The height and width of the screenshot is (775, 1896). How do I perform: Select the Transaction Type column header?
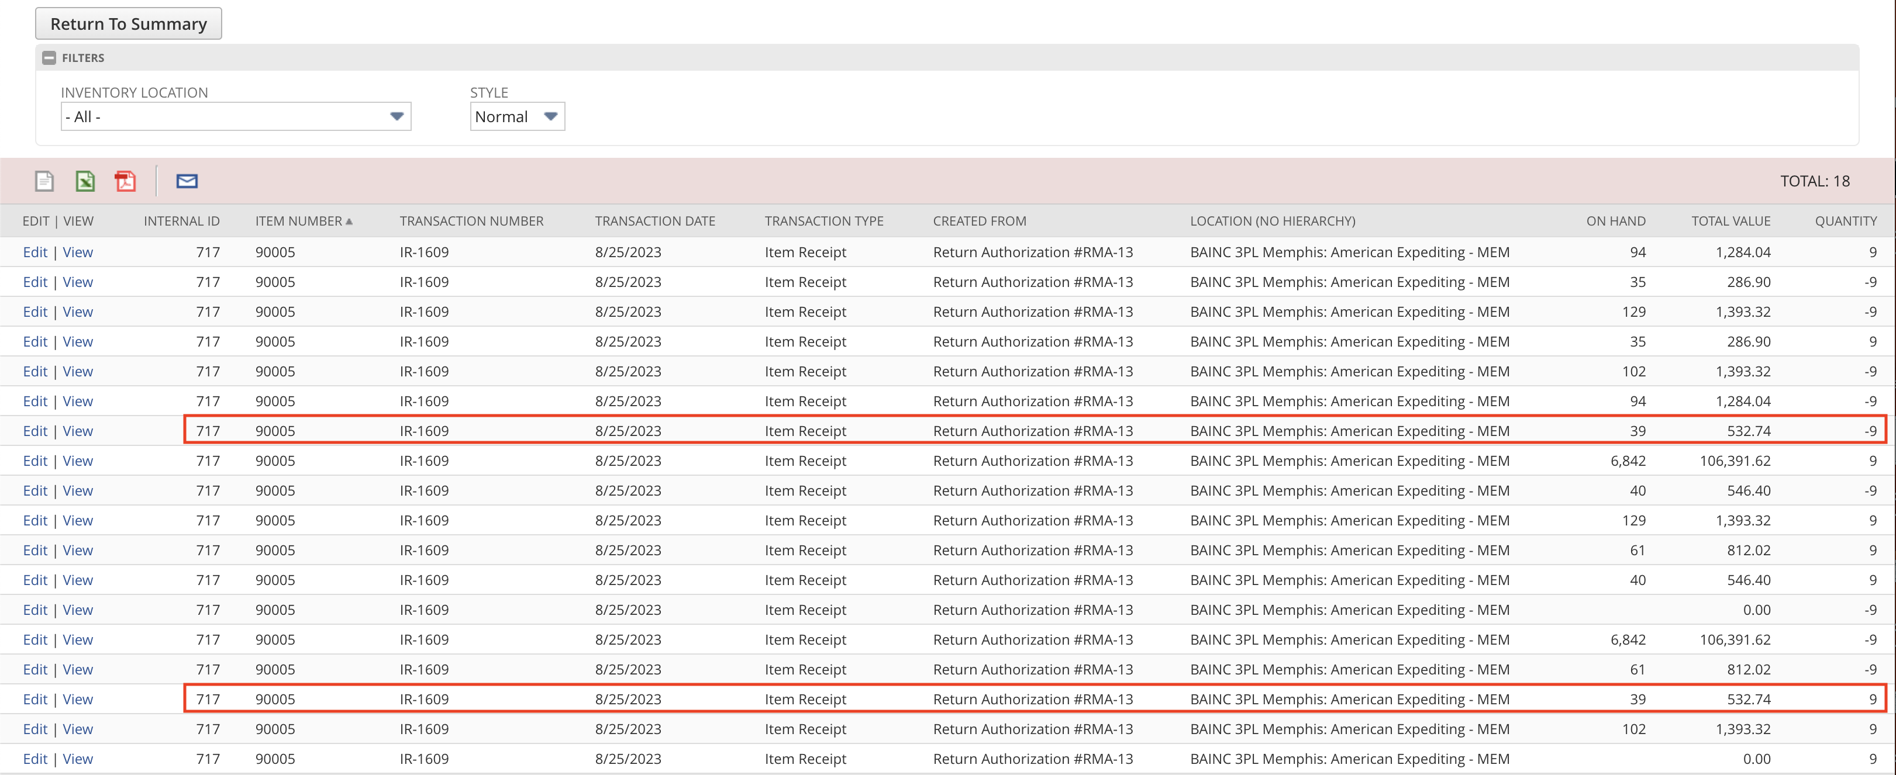(x=823, y=220)
